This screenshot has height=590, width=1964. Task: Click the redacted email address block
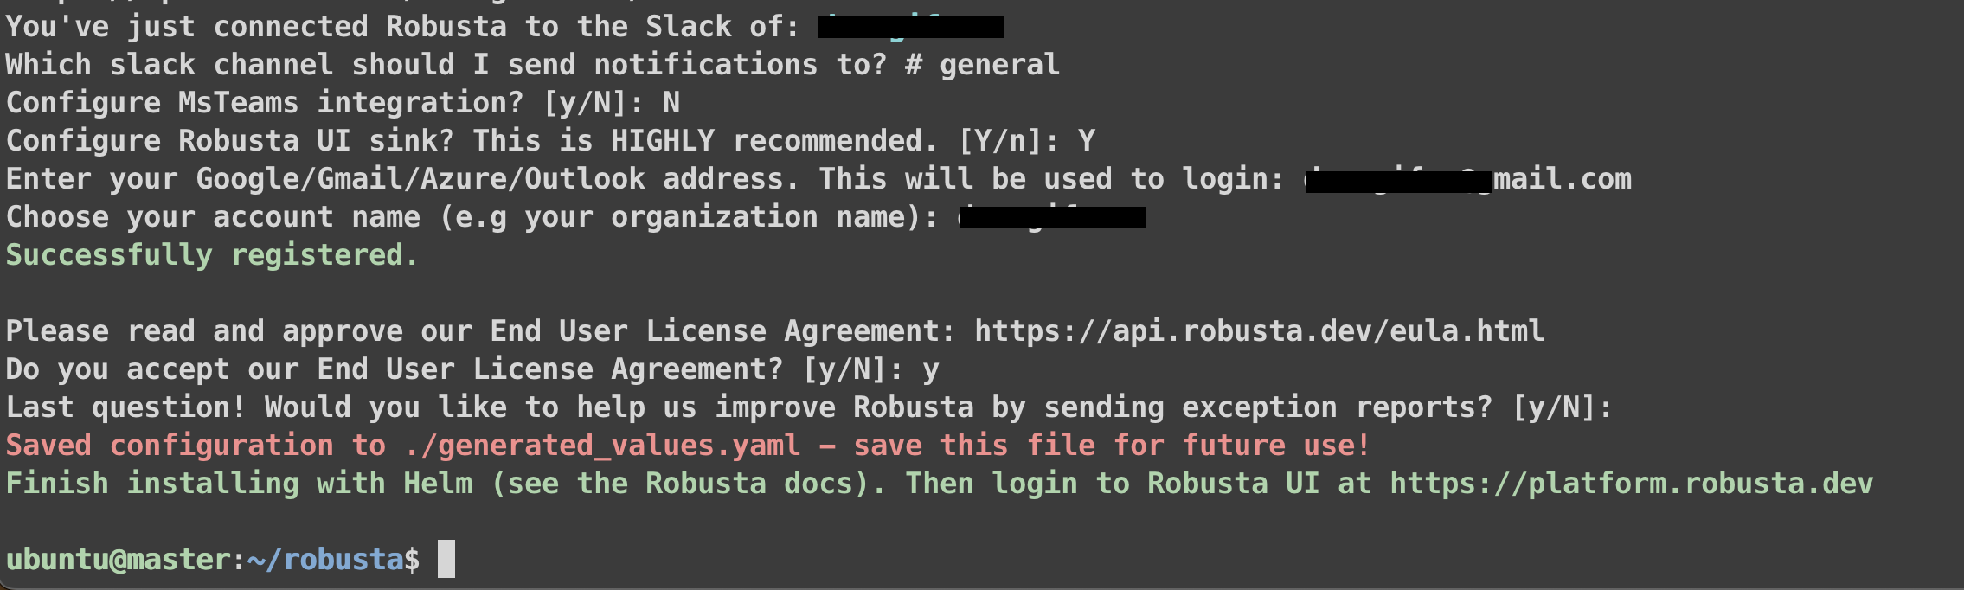click(x=1398, y=181)
